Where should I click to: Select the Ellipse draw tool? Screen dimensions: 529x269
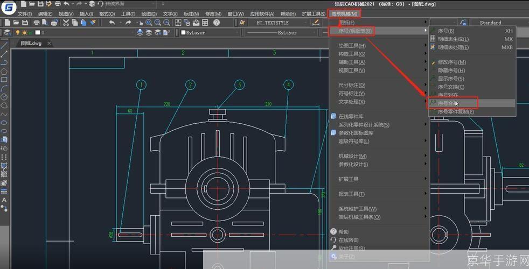[x=4, y=122]
